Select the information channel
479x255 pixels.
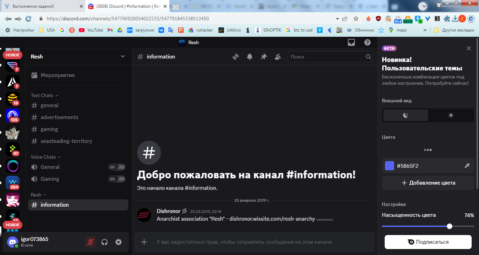78,205
